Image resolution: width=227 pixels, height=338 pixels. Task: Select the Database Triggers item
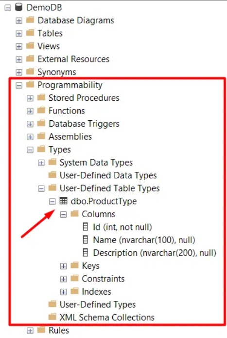tap(84, 124)
